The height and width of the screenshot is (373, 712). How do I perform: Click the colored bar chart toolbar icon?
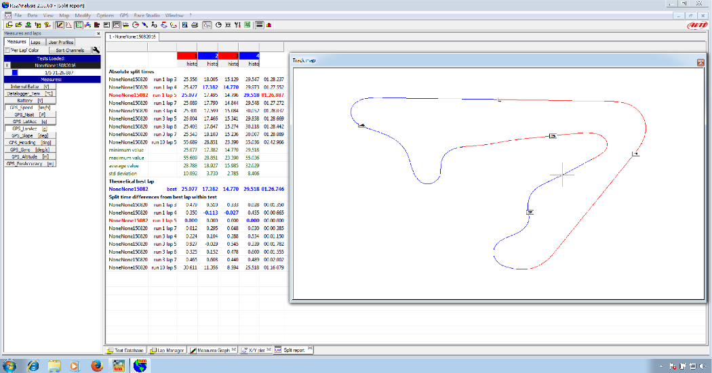tap(269, 25)
